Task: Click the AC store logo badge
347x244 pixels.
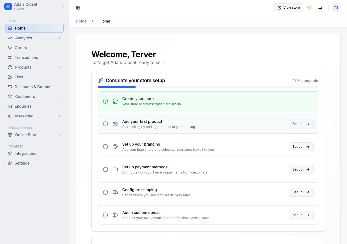Action: [x=8, y=7]
